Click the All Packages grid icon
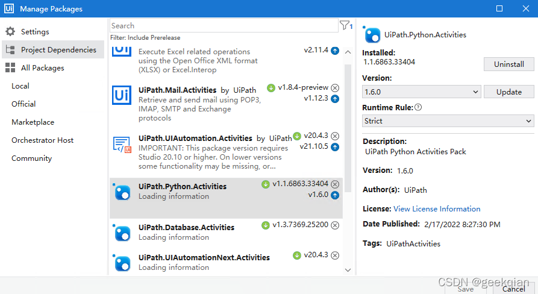This screenshot has width=538, height=294. 10,67
